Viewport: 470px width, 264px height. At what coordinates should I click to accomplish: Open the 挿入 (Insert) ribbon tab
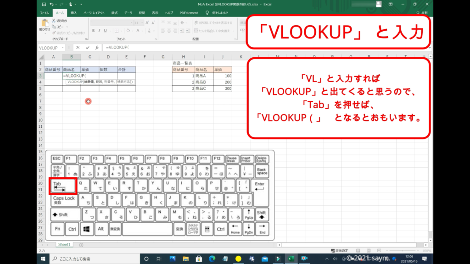pos(73,12)
